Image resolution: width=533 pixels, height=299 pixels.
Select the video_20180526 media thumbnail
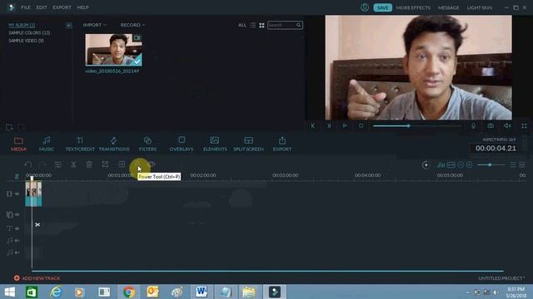click(x=113, y=50)
